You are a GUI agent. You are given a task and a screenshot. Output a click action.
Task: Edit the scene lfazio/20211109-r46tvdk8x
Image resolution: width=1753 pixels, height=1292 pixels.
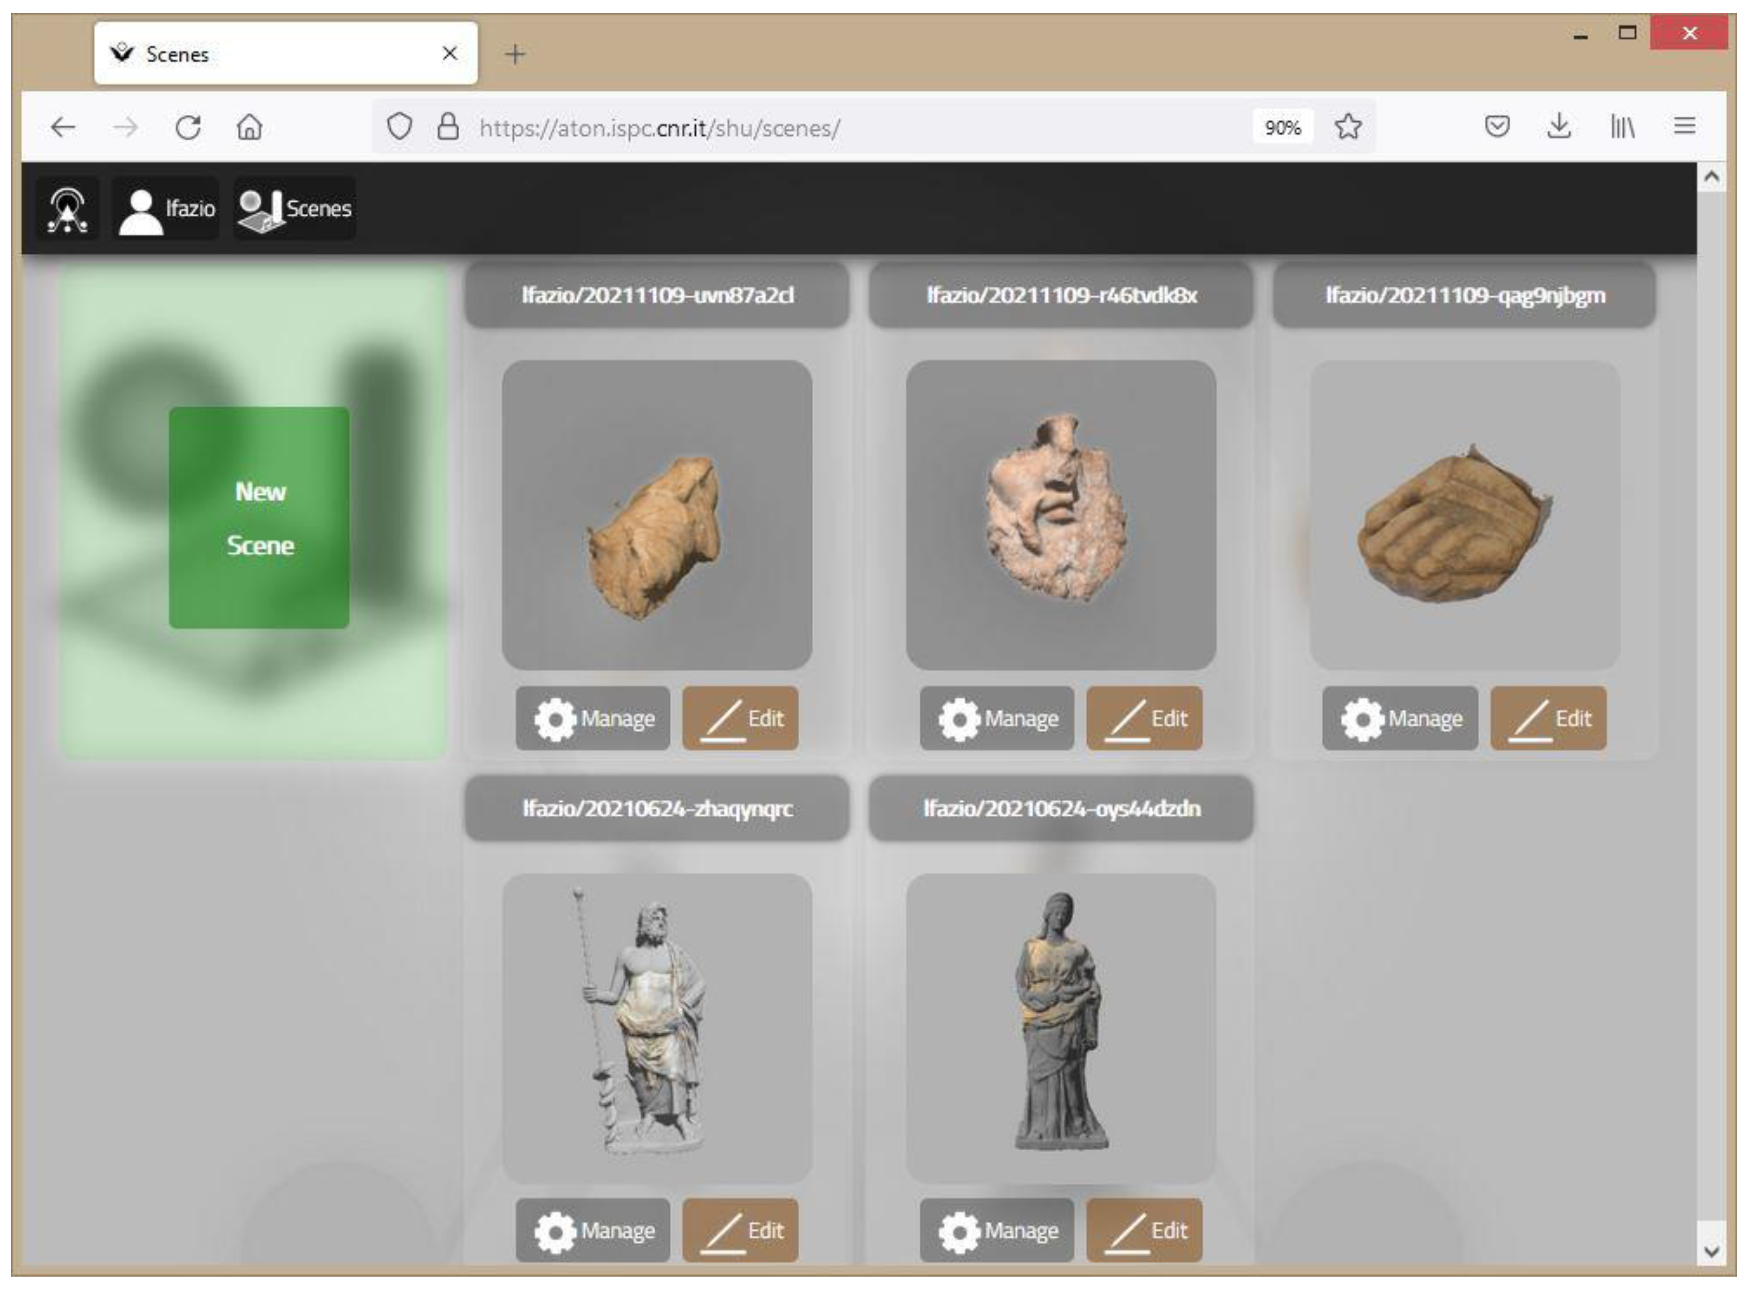point(1144,718)
